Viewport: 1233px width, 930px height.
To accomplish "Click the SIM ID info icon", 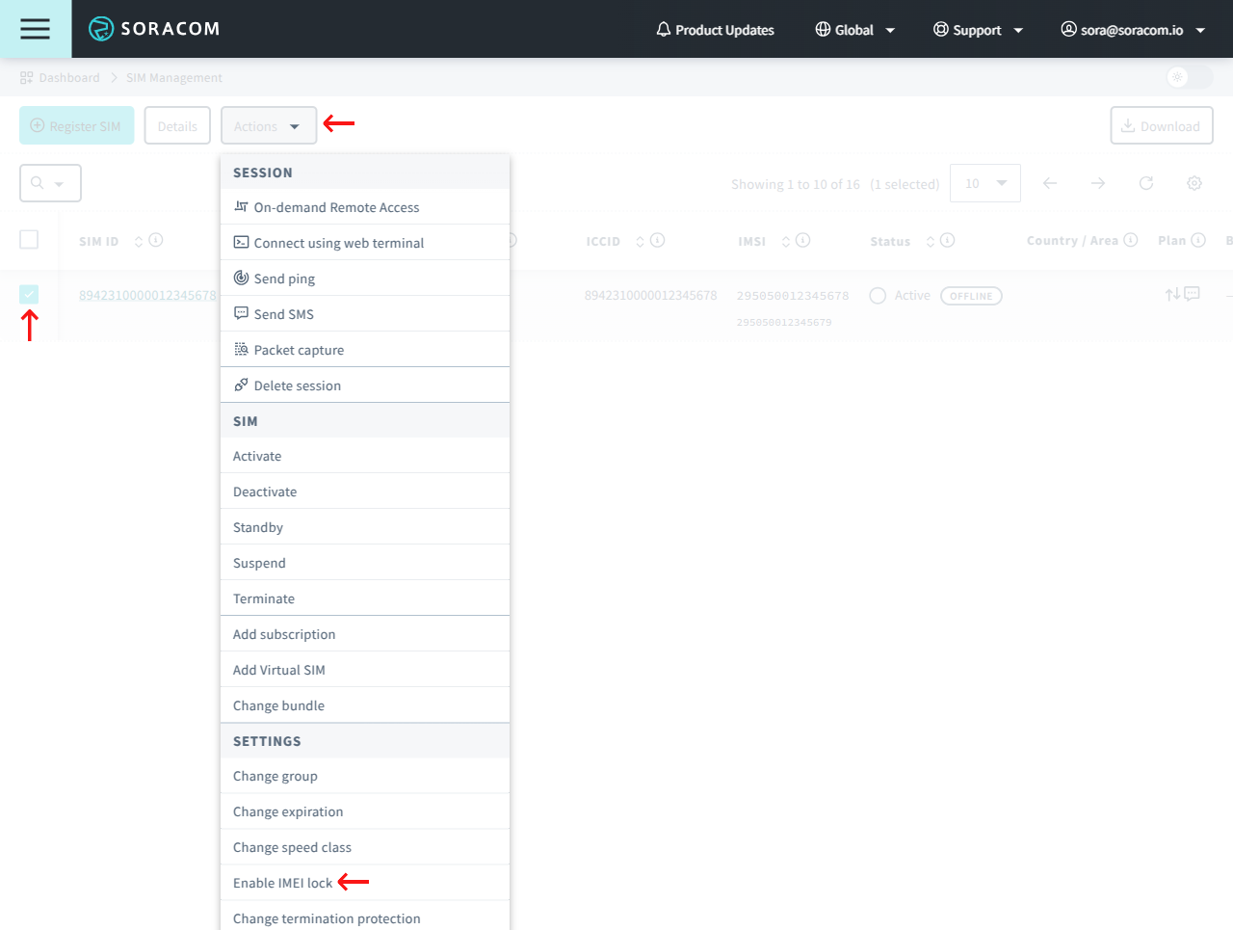I will pos(156,240).
